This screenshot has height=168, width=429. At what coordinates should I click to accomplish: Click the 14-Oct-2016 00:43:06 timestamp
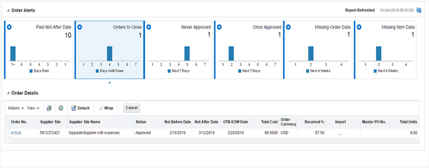[397, 10]
